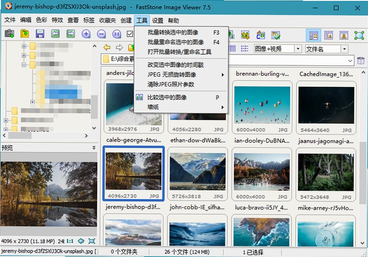The image size is (368, 257).
Task: Click the yellow back navigation arrow
Action: tap(107, 48)
